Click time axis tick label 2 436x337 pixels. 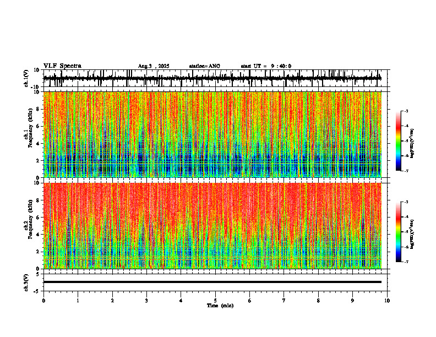[112, 301]
